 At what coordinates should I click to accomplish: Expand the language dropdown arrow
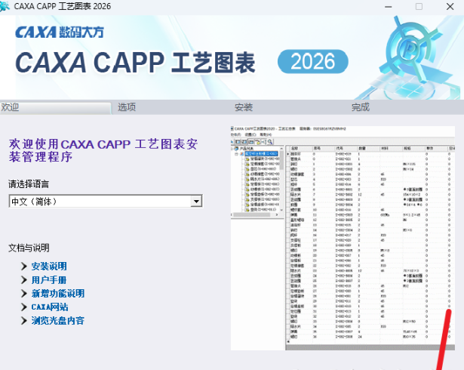[x=197, y=202]
